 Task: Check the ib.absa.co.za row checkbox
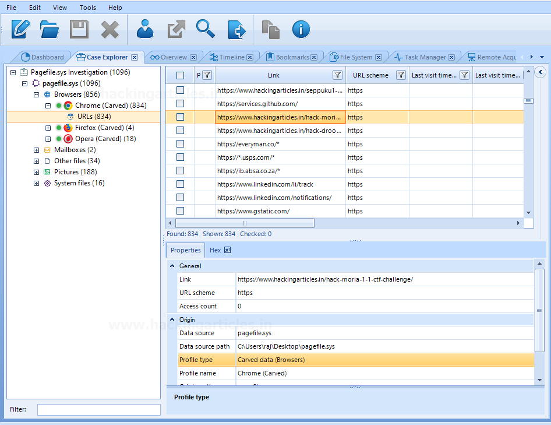[181, 170]
